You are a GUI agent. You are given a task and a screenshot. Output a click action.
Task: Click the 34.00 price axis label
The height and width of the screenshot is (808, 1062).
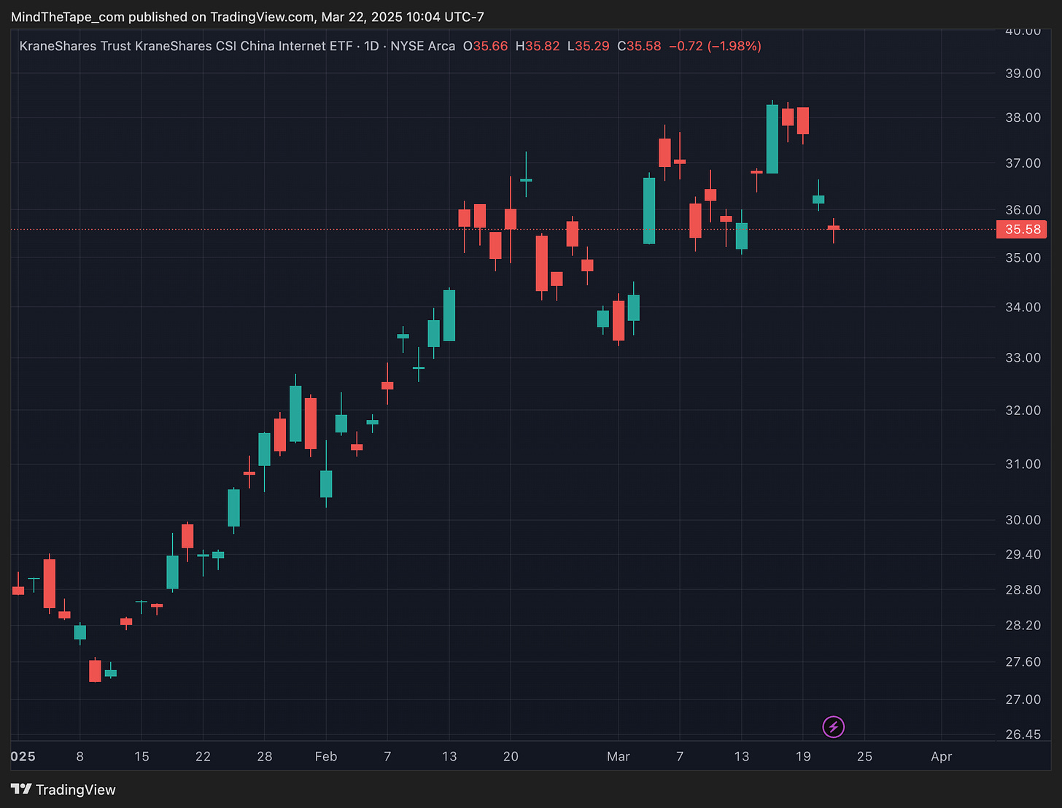point(1023,307)
